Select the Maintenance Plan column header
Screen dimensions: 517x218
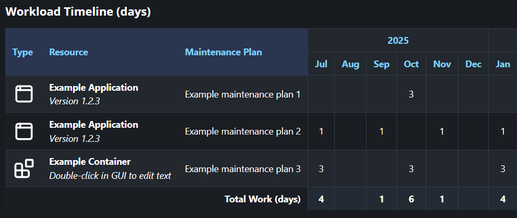(224, 52)
